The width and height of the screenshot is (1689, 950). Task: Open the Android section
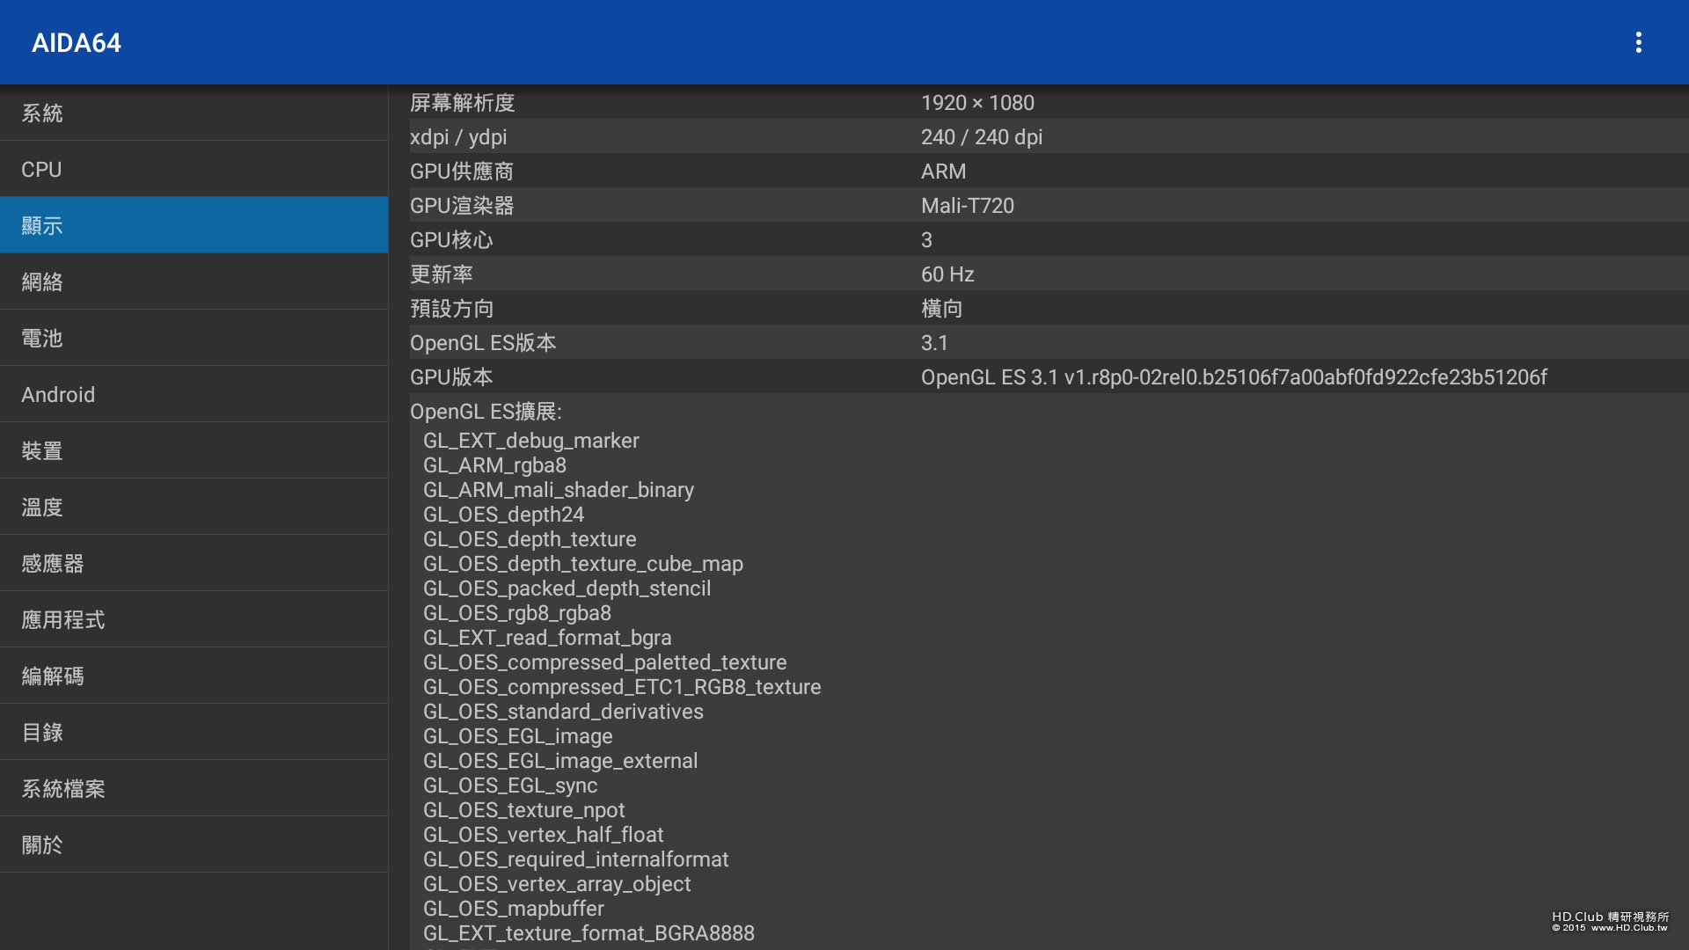tap(194, 394)
